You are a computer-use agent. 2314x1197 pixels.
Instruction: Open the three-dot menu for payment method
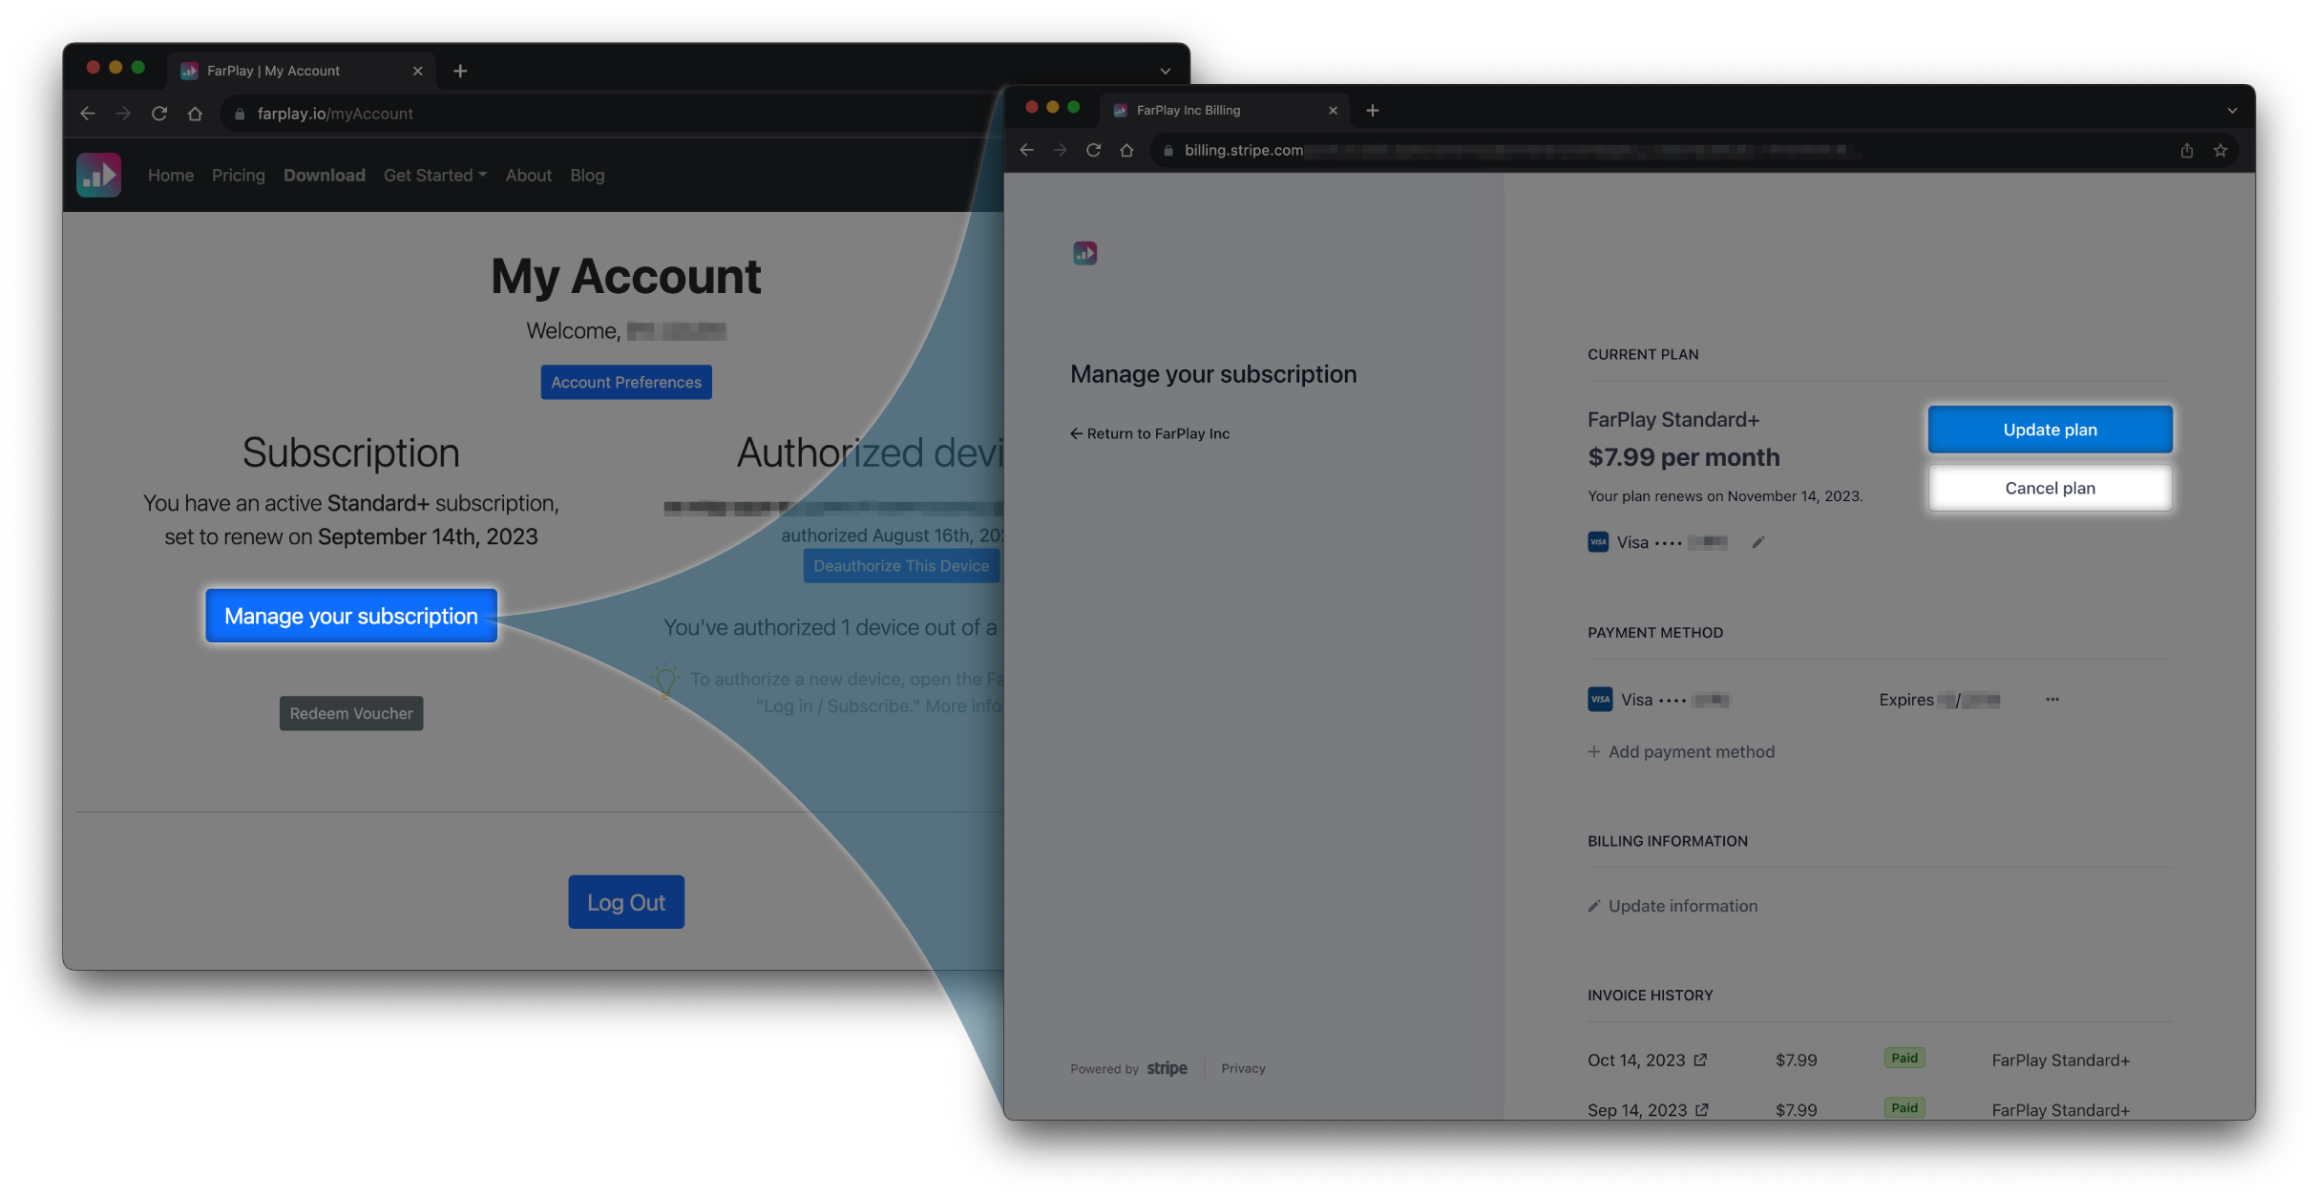[x=2052, y=700]
